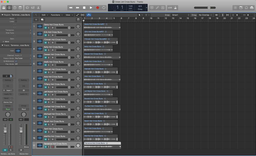Toggle the Catch Playhead button
256x156 pixels.
pos(88,15)
